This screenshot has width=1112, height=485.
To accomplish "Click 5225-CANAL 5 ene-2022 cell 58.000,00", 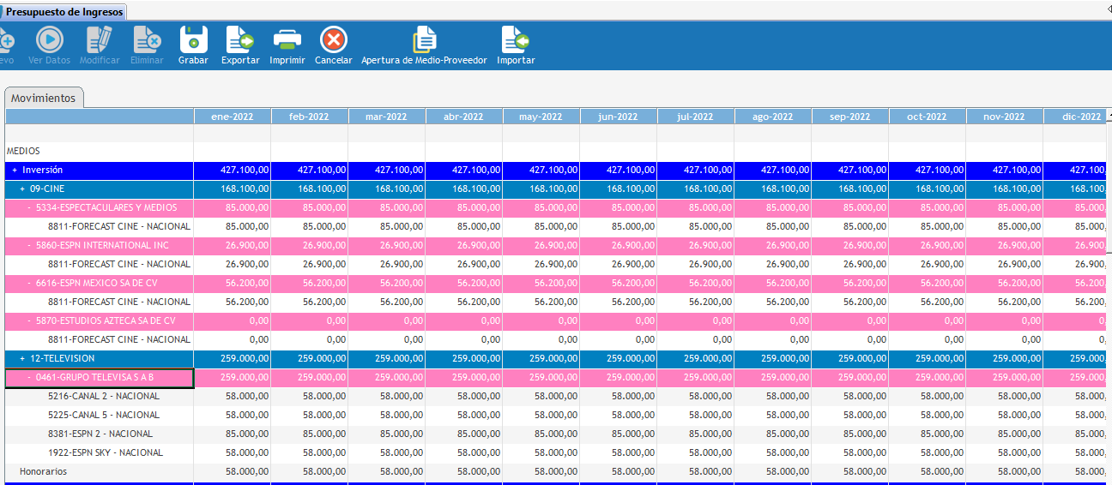I will coord(233,415).
